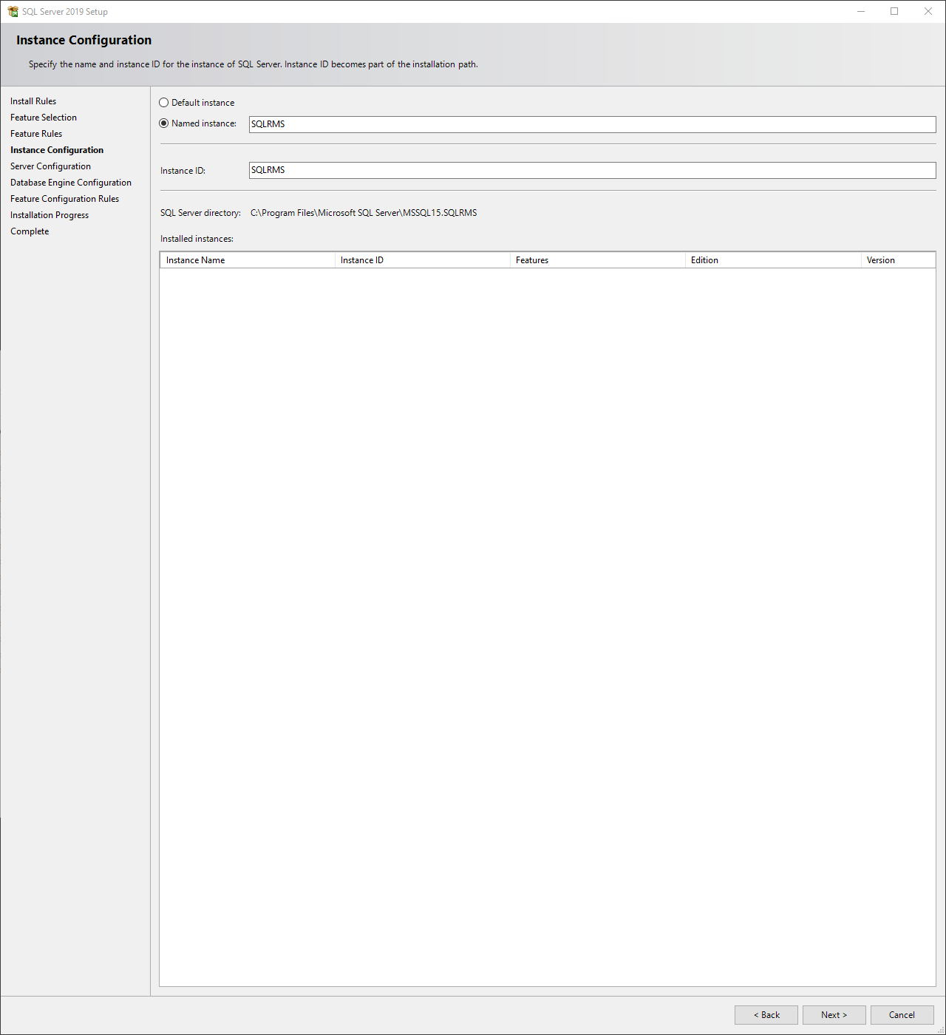Click the Installation Progress step

click(50, 215)
